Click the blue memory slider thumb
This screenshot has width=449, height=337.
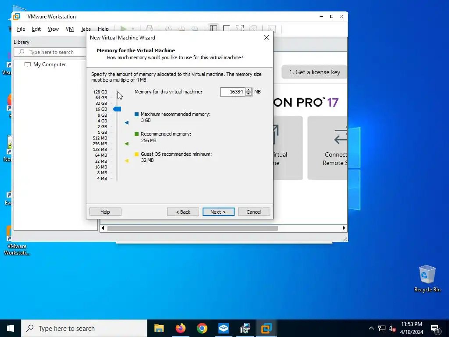click(x=117, y=109)
